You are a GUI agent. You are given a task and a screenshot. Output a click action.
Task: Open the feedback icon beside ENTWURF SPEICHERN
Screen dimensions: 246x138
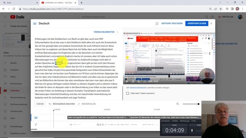pyautogui.click(x=157, y=24)
